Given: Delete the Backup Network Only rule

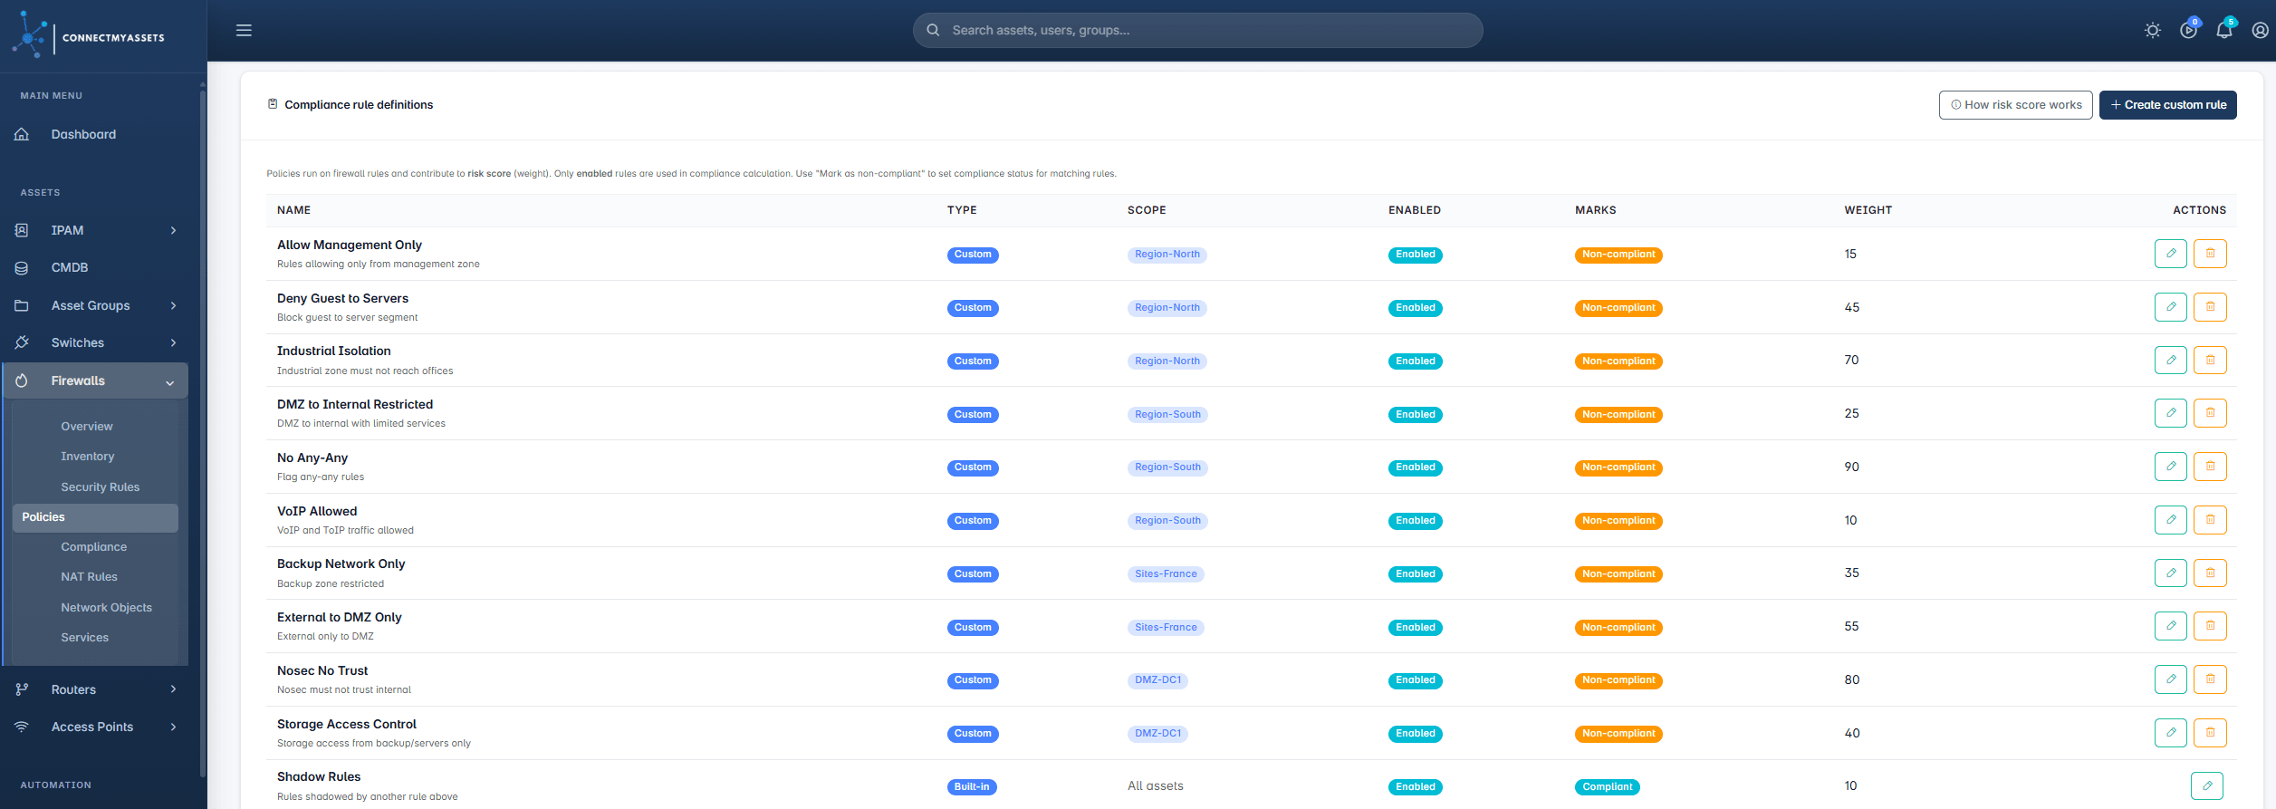Looking at the screenshot, I should pos(2211,573).
